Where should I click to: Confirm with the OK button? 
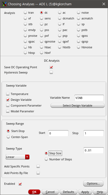pyautogui.click(x=34, y=192)
